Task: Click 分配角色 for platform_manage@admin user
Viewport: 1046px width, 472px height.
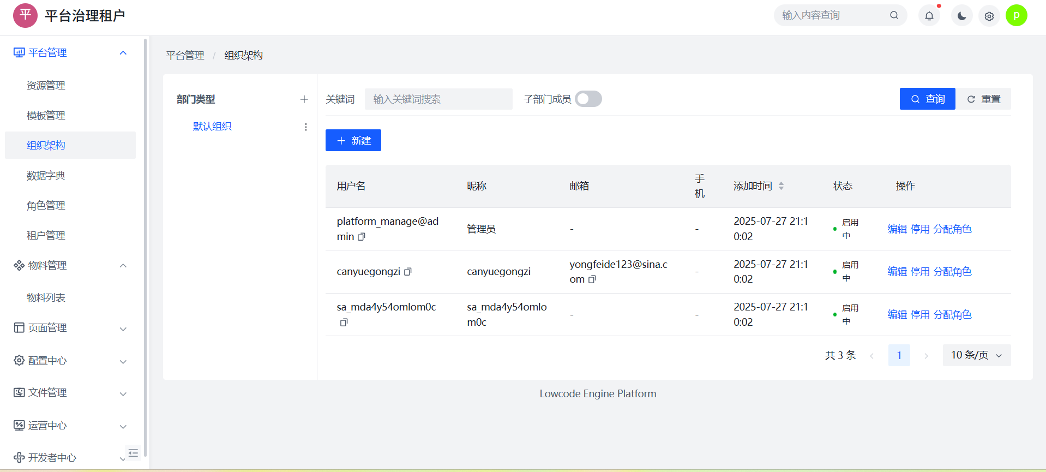Action: click(x=952, y=229)
